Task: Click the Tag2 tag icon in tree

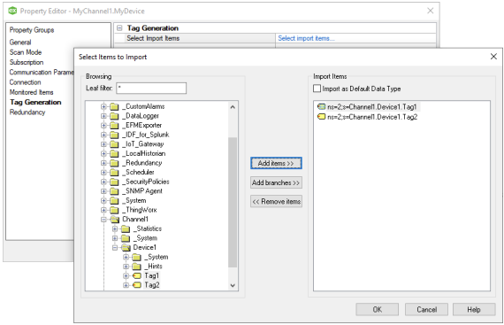Action: [x=137, y=285]
